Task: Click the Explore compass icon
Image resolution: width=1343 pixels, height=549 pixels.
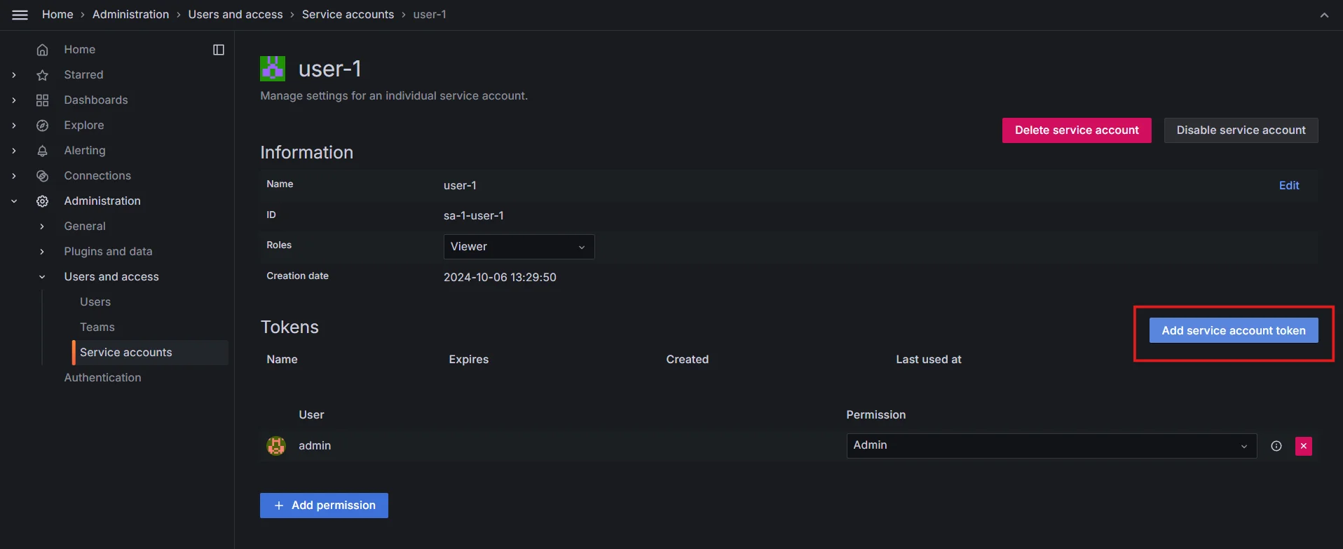Action: click(x=43, y=126)
